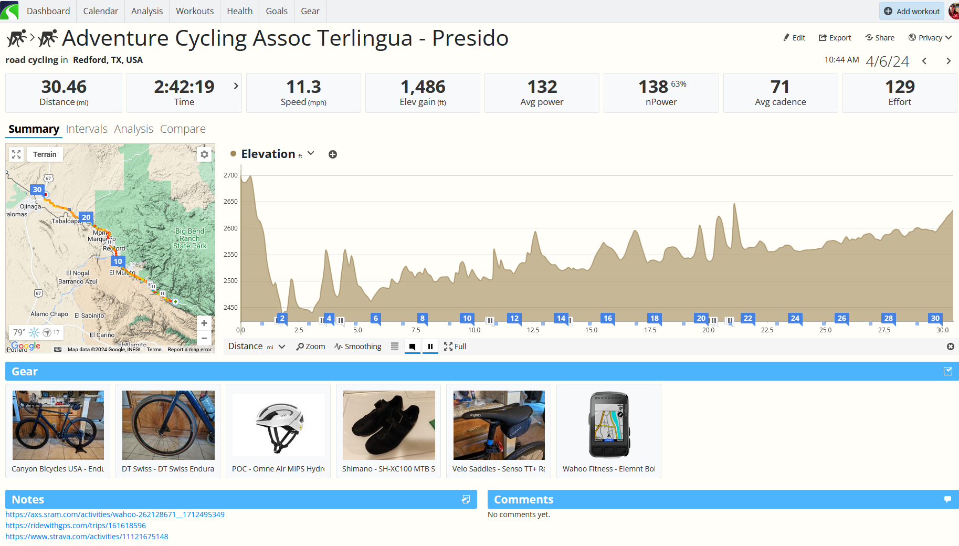Screen dimensions: 959x546
Task: Open the notes edit icon
Action: pos(466,499)
